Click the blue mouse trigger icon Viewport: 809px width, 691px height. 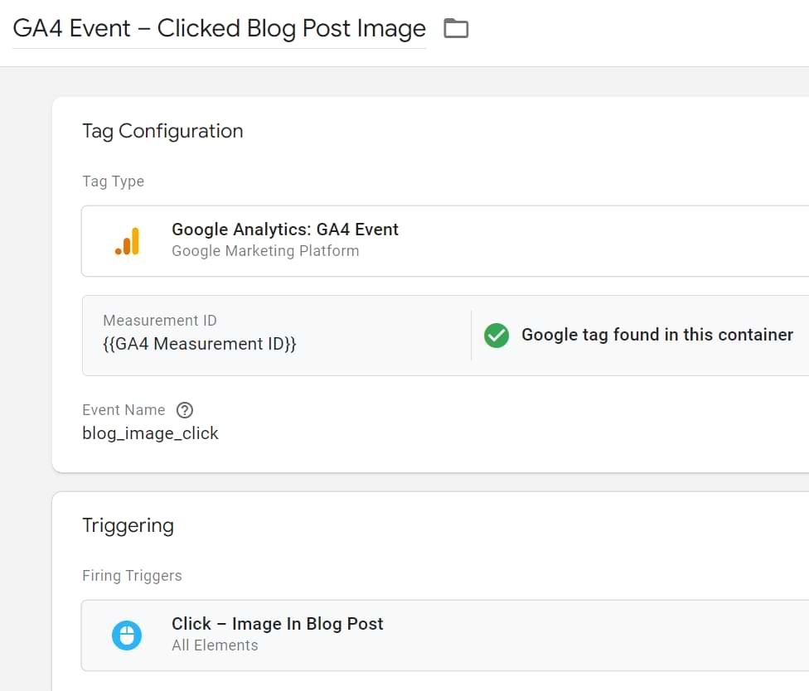(127, 635)
